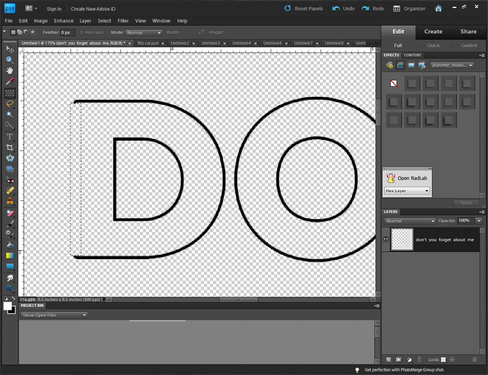Delete layer with the trash icon
This screenshot has width=488, height=375.
[475, 360]
